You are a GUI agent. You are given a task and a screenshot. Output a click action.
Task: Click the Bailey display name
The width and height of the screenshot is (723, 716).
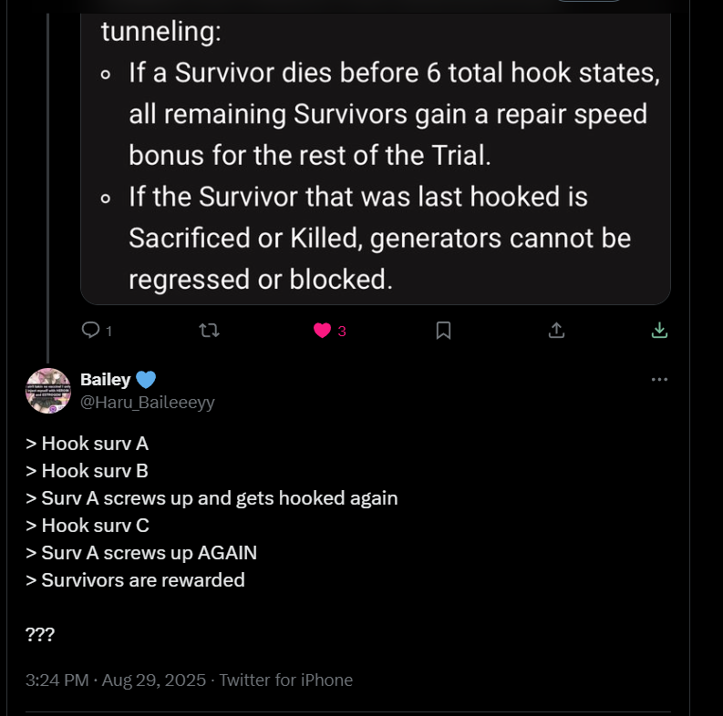105,380
